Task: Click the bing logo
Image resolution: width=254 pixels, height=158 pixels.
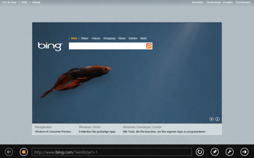Action: (51, 47)
